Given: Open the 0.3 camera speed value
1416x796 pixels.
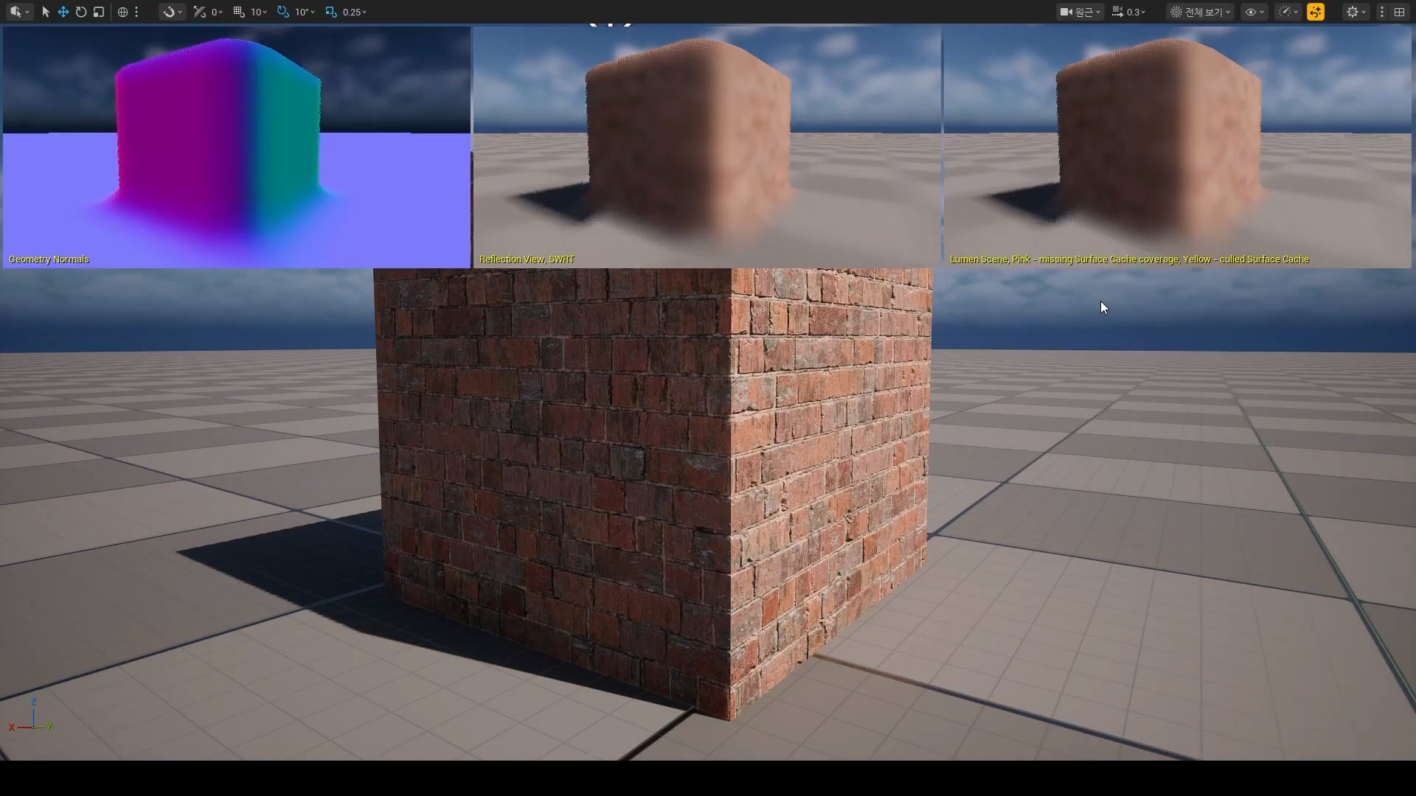Looking at the screenshot, I should (x=1136, y=12).
